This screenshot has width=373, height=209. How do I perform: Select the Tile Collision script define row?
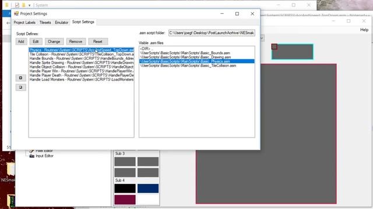pyautogui.click(x=82, y=54)
